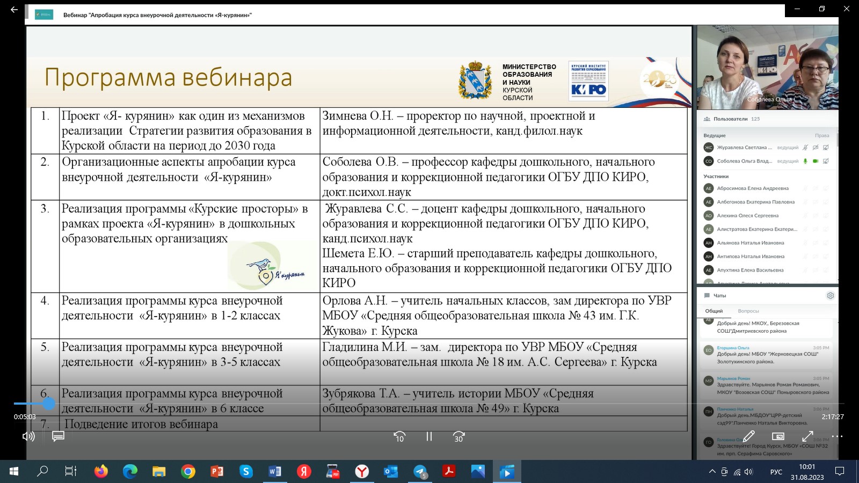Open Photos app from the taskbar
This screenshot has width=859, height=483.
tap(478, 471)
